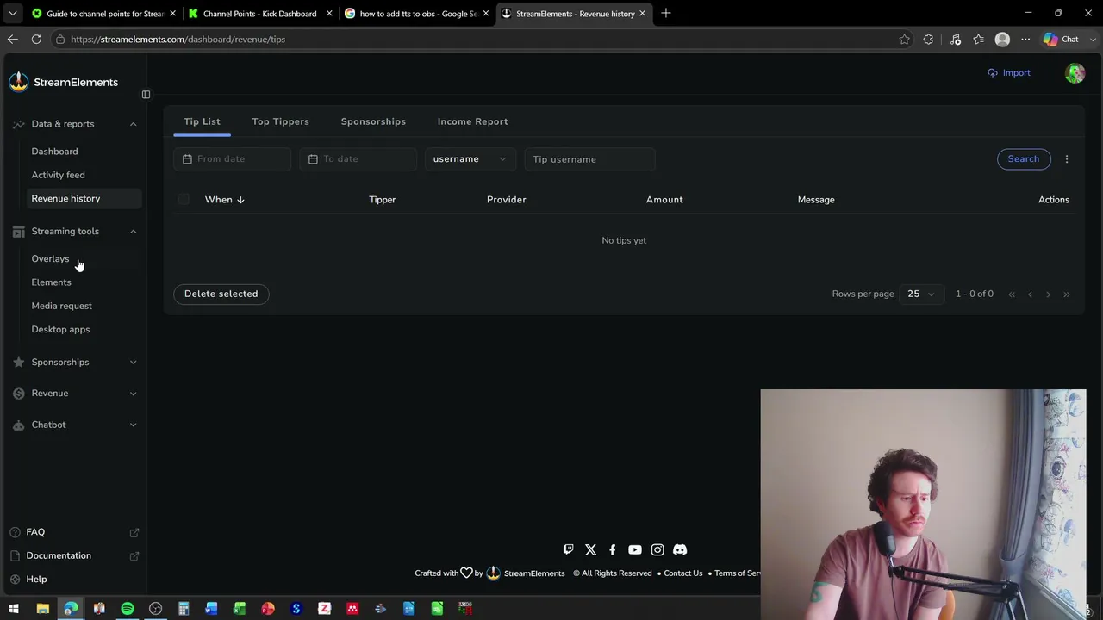Open the browser profile account icon
1103x620 pixels.
pyautogui.click(x=1002, y=40)
